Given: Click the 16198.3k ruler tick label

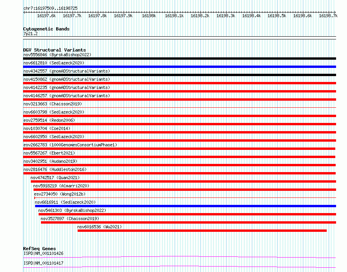Looking at the screenshot, I should pyautogui.click(x=226, y=16).
